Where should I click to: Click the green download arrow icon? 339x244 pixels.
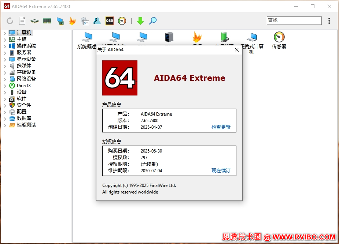click(140, 21)
